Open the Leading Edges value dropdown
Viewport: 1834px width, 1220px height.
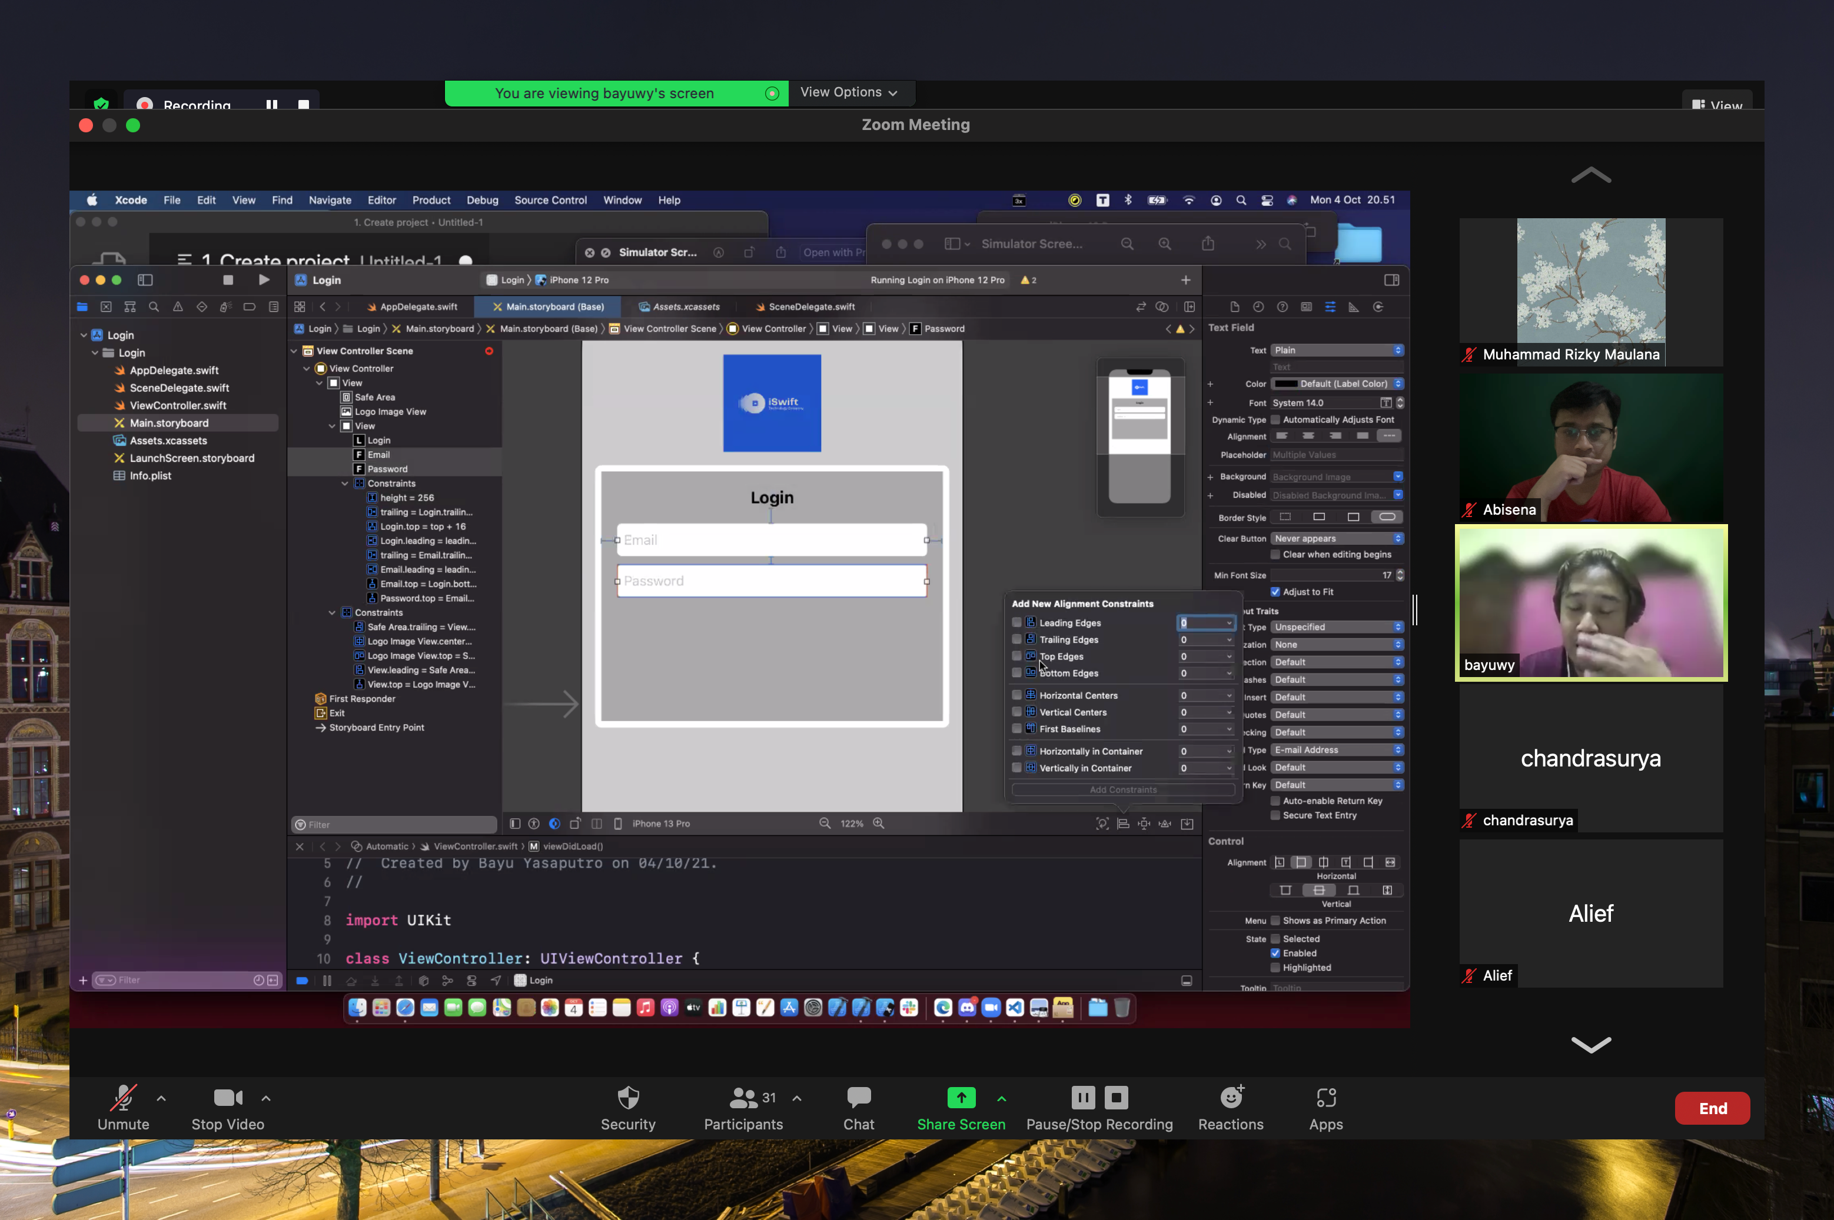coord(1229,622)
